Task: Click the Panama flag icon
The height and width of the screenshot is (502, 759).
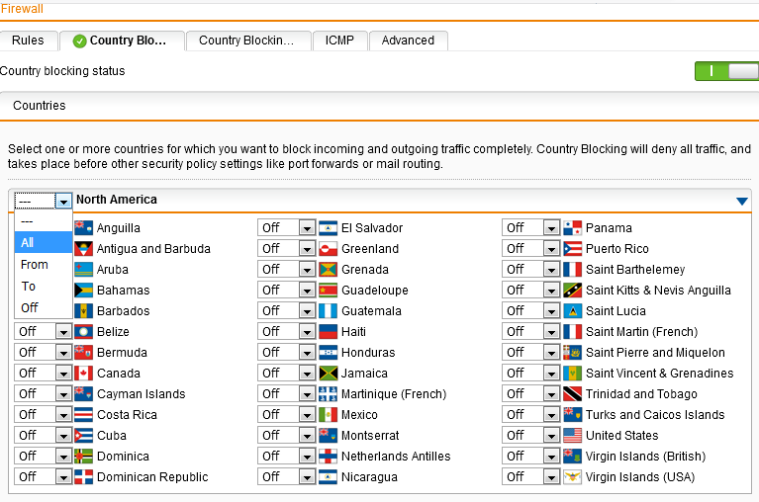Action: (572, 228)
